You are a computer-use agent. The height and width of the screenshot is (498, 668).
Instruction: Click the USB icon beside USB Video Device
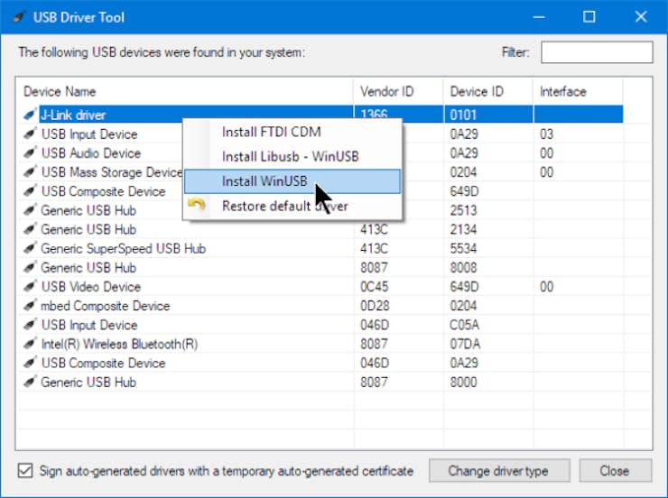pos(31,287)
